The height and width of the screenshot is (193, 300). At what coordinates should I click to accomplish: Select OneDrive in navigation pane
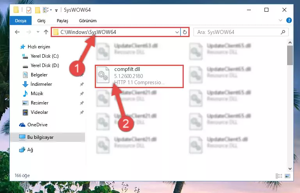[x=37, y=125]
